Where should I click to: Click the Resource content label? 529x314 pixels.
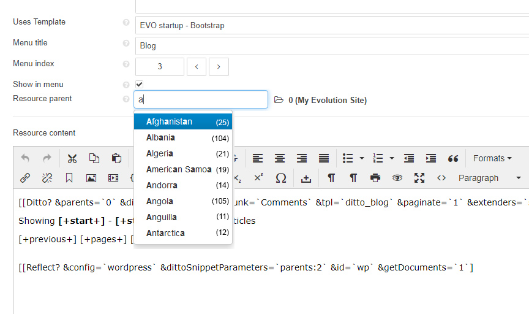(44, 133)
